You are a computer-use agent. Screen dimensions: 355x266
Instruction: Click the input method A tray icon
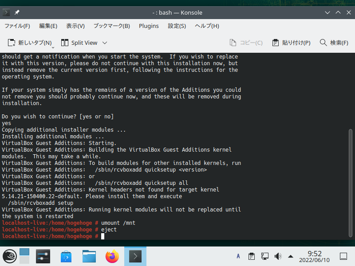(x=238, y=256)
